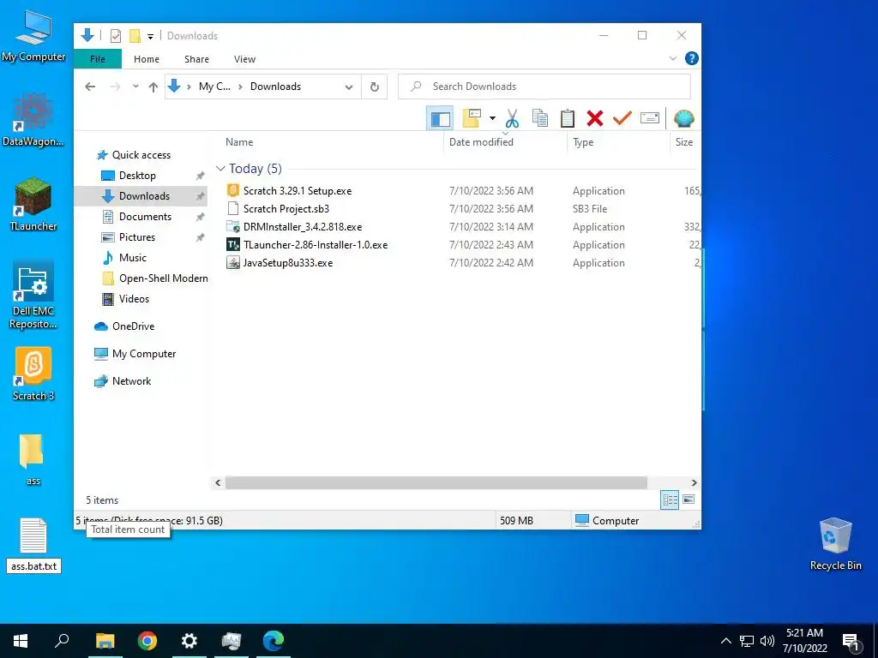The width and height of the screenshot is (878, 658).
Task: Click the Cut scissors icon
Action: [x=512, y=118]
